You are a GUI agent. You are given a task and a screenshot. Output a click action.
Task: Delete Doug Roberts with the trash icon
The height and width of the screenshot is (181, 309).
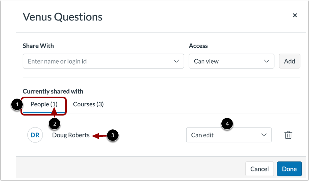pos(288,135)
